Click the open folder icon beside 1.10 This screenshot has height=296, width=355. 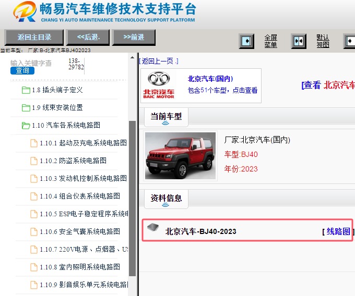(x=26, y=126)
